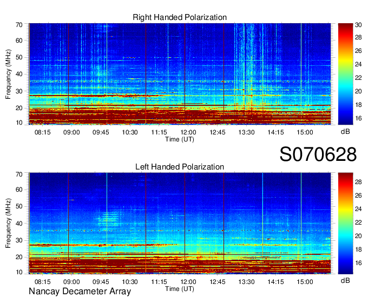This screenshot has height=298, width=368.
Task: Click the color scale bar of the left-handed plot
Action: 345,223
